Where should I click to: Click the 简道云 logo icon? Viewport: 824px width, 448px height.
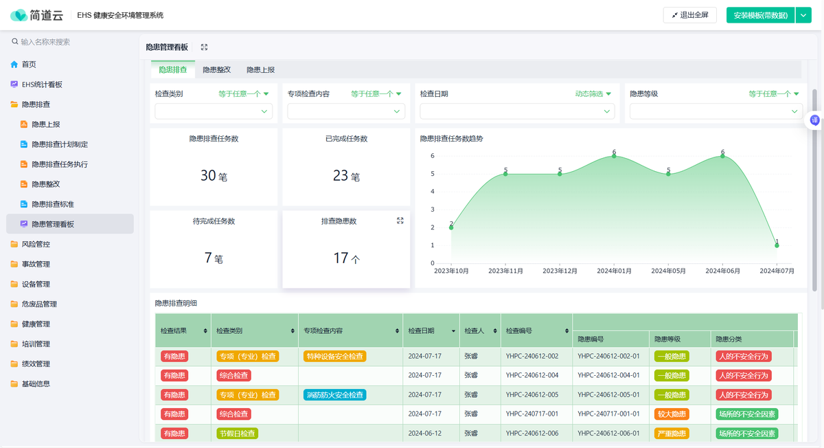pos(18,15)
